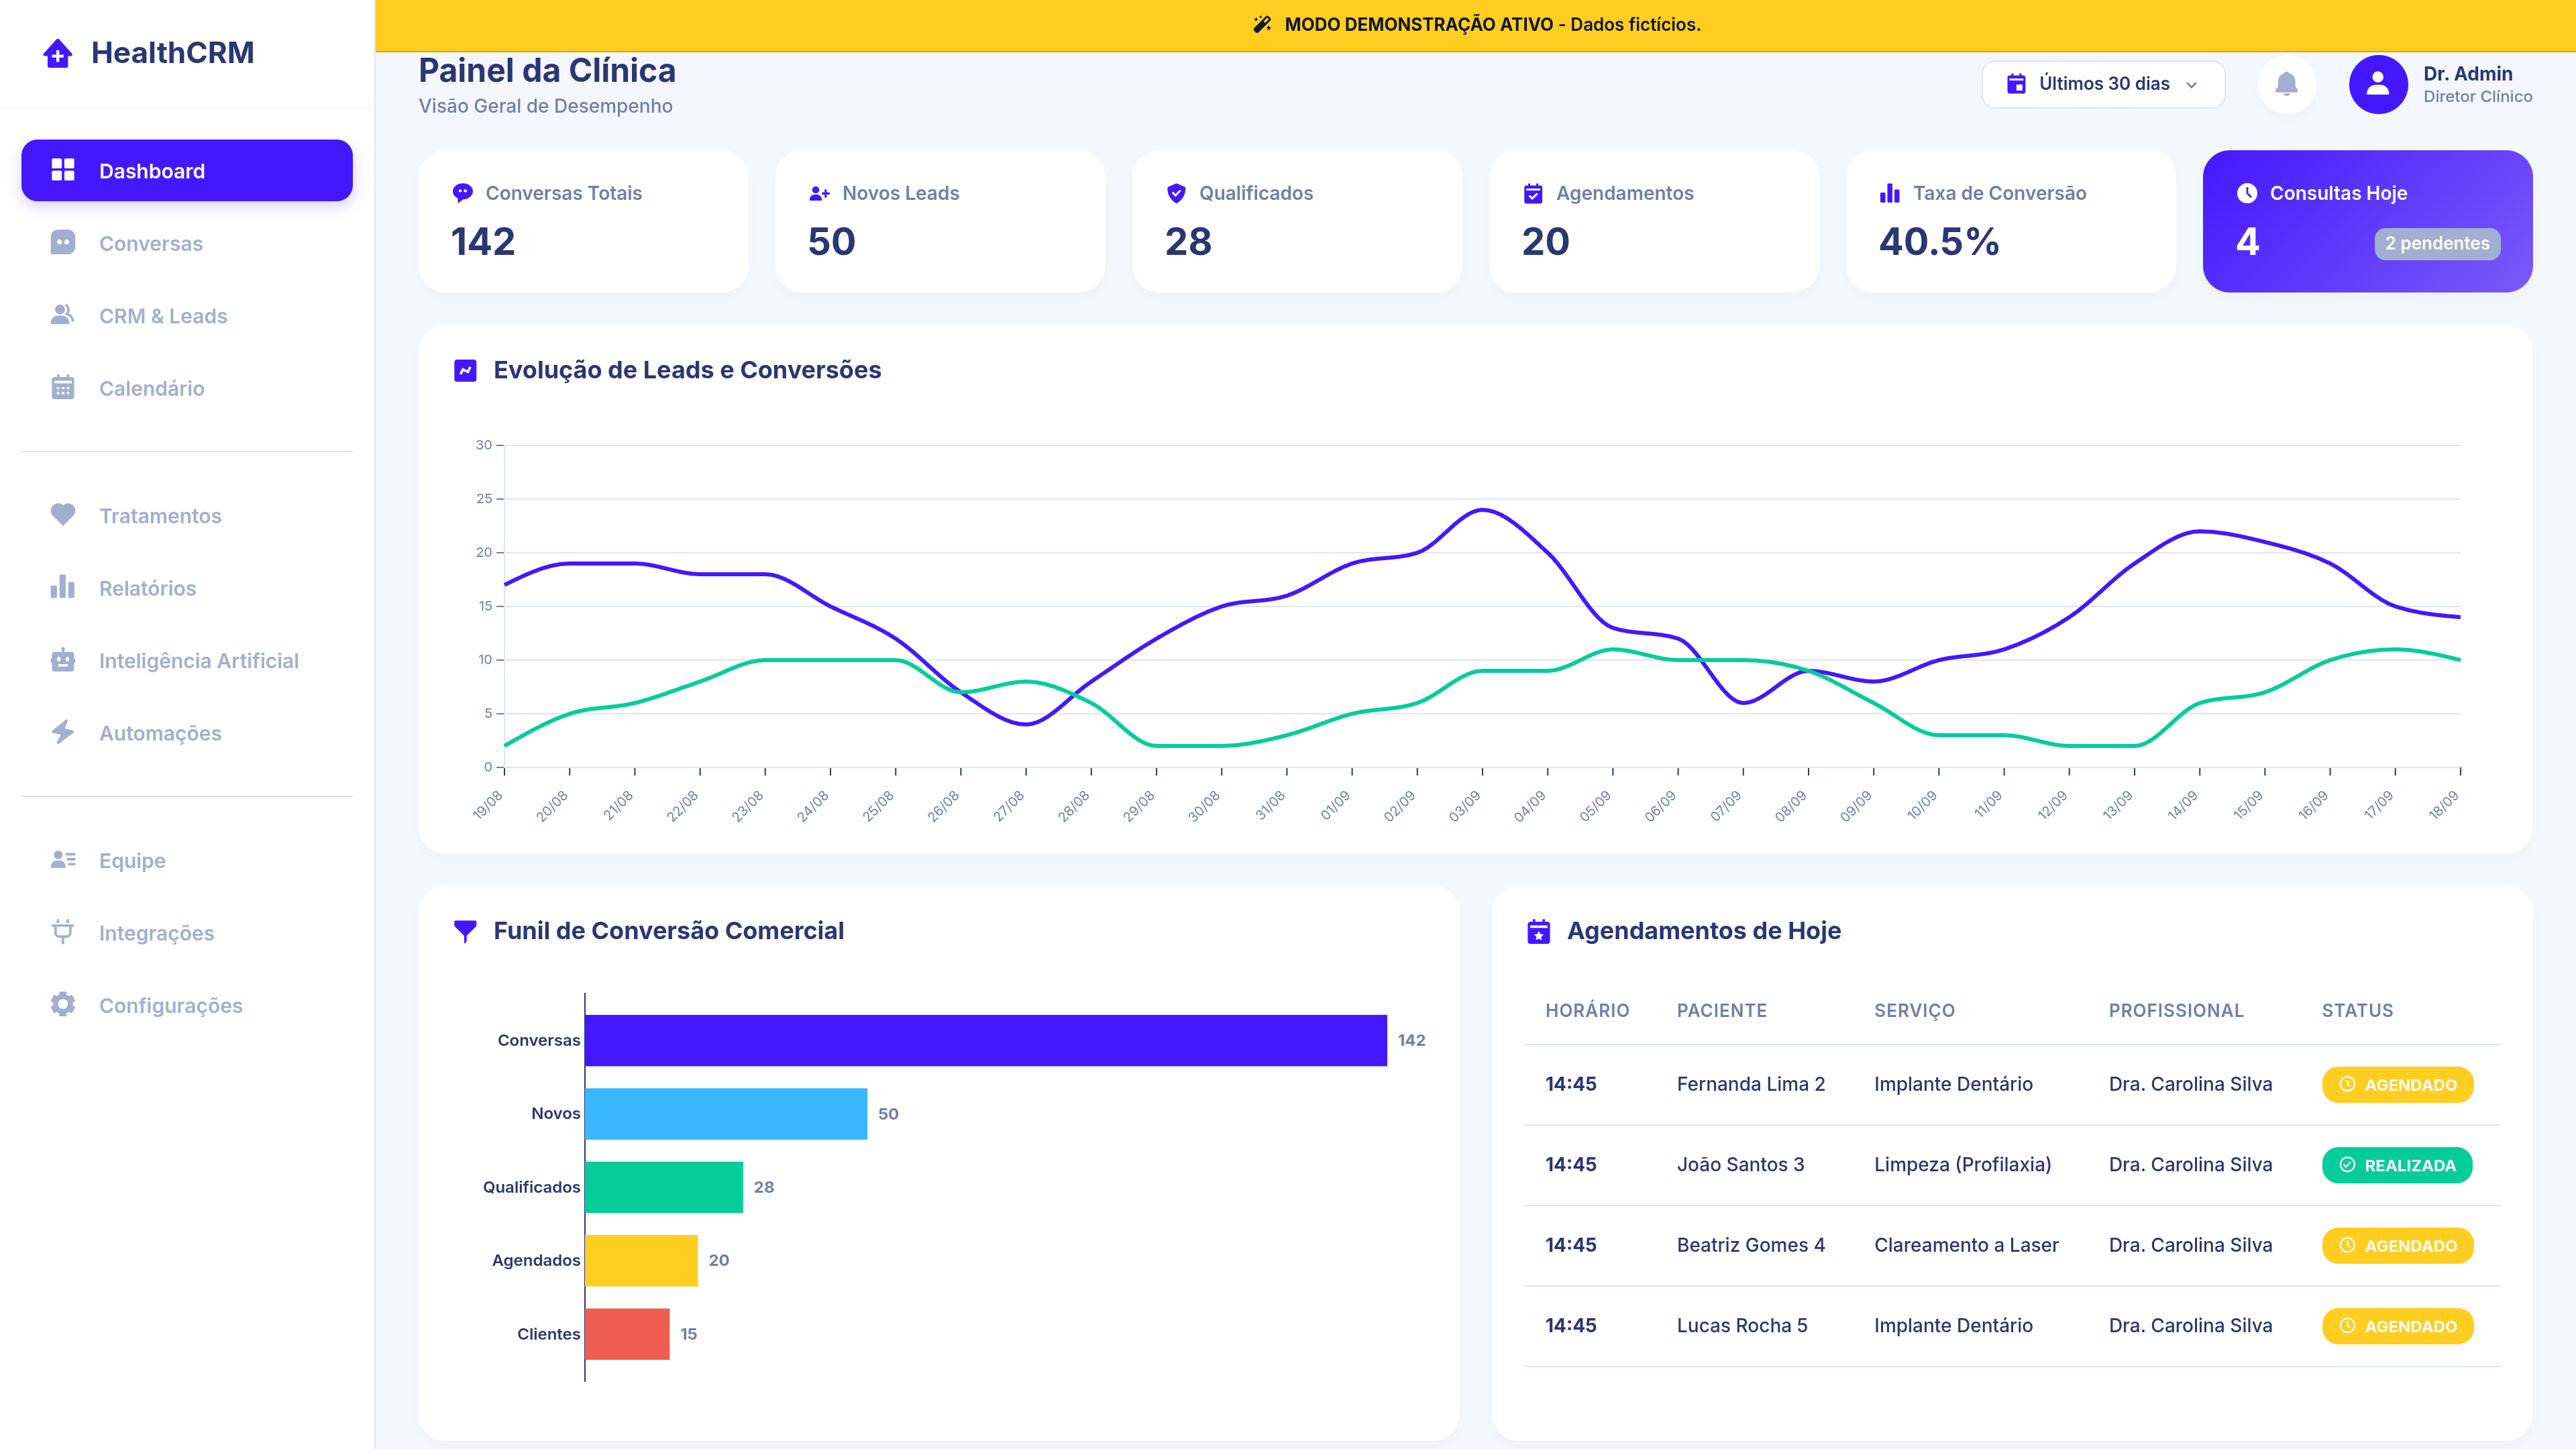Screen dimensions: 2576x1449
Task: Click the Conversas Totais card
Action: pos(583,221)
